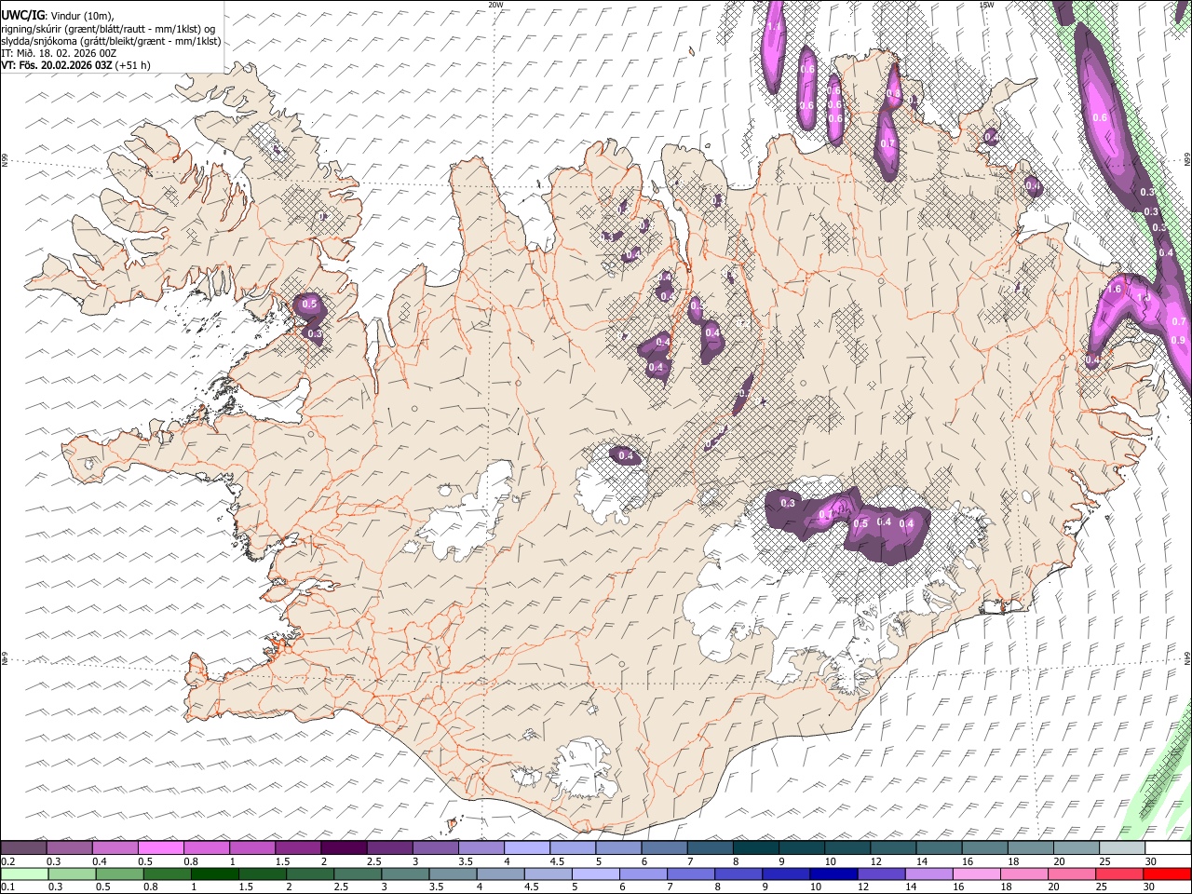Click the '0.9' precipitation value at the right edge
Viewport: 1192px width, 894px height.
tap(1178, 340)
